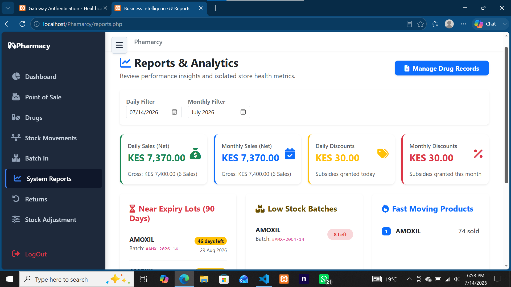This screenshot has width=511, height=287.
Task: Click the Dashboard pie chart icon
Action: 16,76
